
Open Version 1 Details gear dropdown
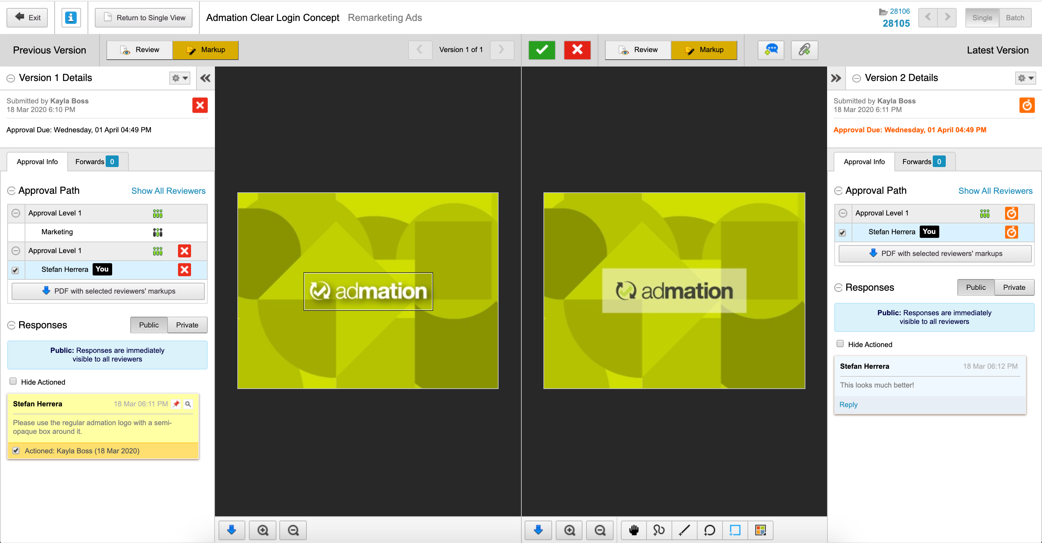pyautogui.click(x=179, y=78)
